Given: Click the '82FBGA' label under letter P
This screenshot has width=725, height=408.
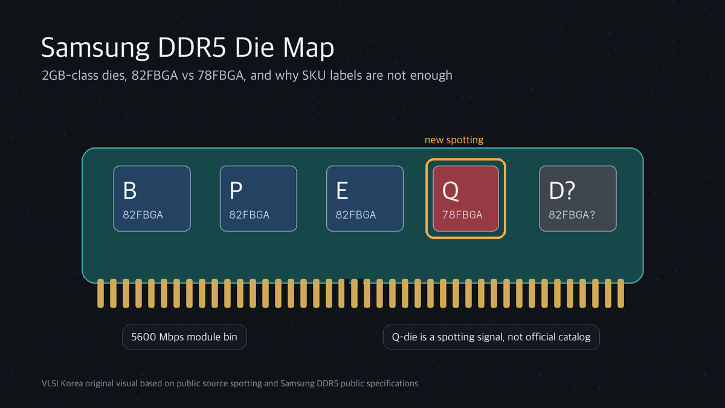Looking at the screenshot, I should (250, 215).
